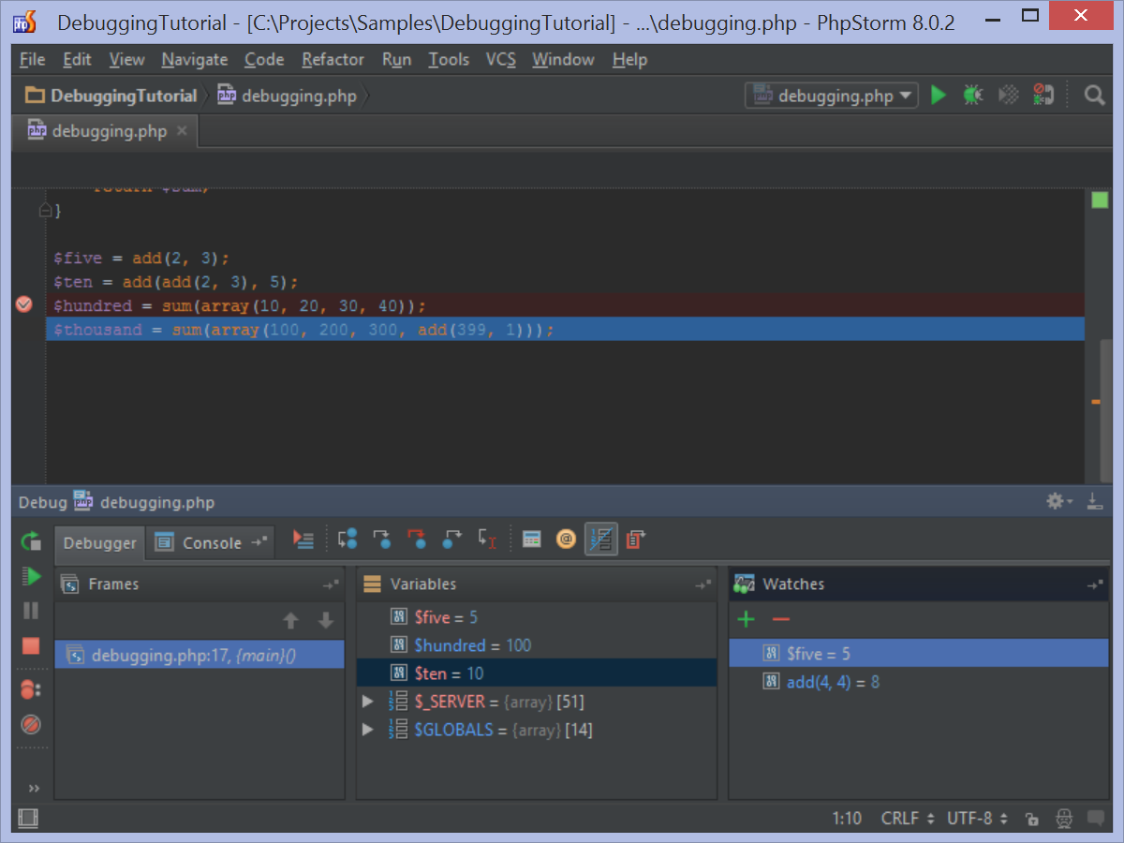This screenshot has width=1124, height=843.
Task: Switch to the Console tab
Action: coord(212,542)
